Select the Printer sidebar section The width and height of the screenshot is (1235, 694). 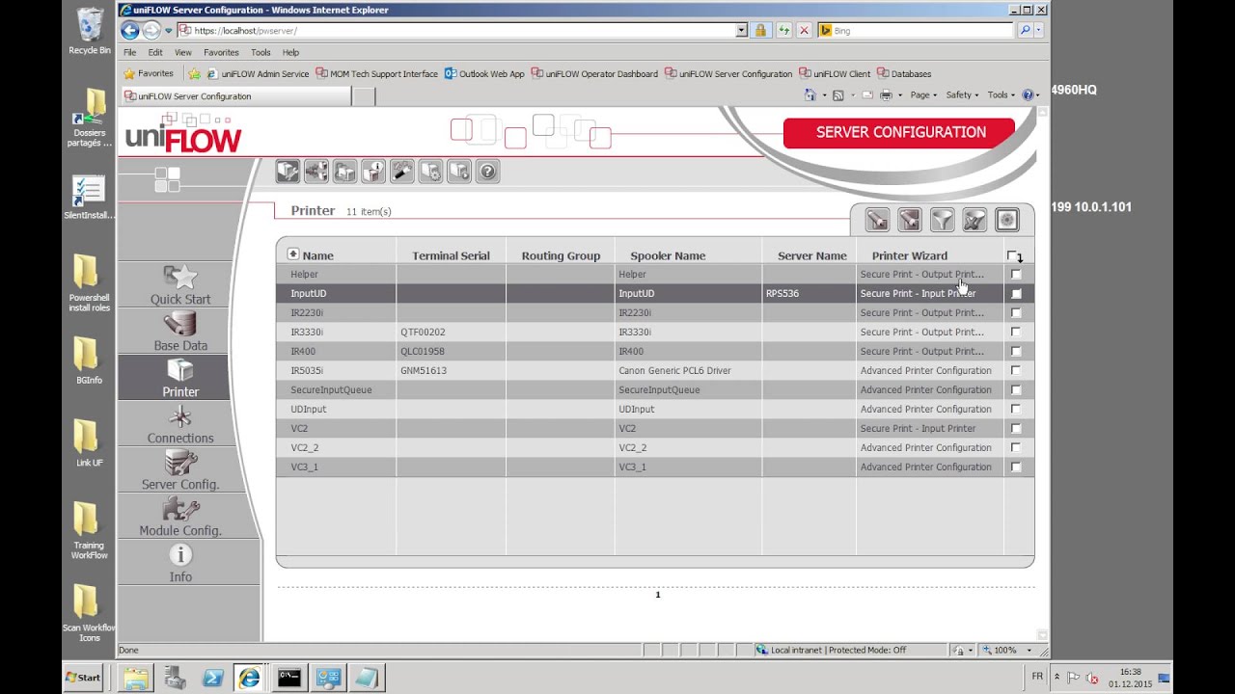point(180,377)
